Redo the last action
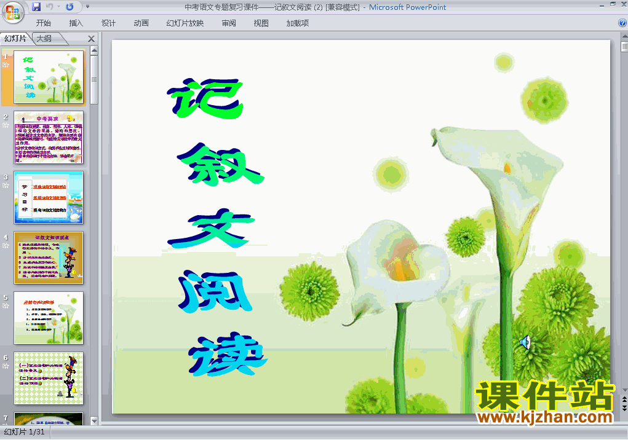Viewport: 628px width, 440px height. 70,7
